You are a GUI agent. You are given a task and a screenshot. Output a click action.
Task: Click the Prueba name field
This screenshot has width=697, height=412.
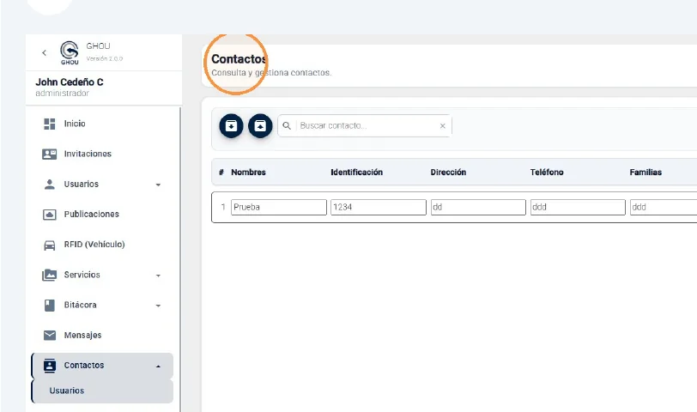[279, 207]
